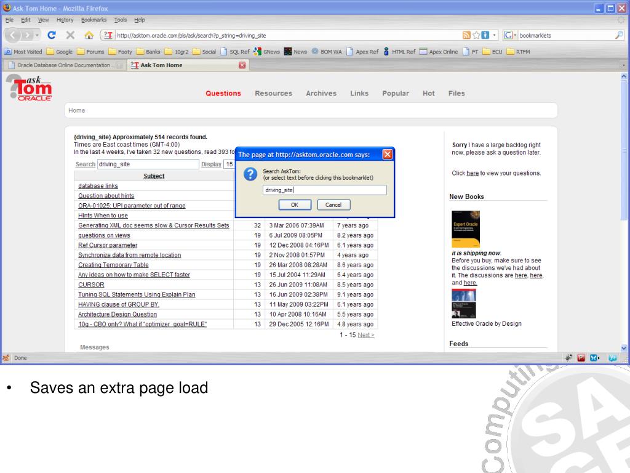Open the history dropdown next to Forward button

(x=37, y=35)
